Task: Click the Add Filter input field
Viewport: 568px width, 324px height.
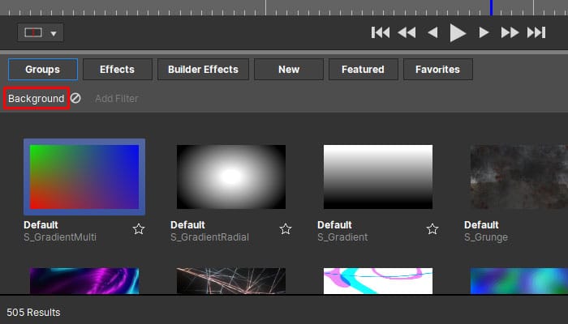Action: tap(117, 98)
